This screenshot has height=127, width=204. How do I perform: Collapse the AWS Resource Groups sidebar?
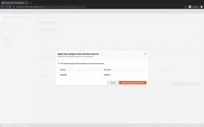tap(28, 17)
